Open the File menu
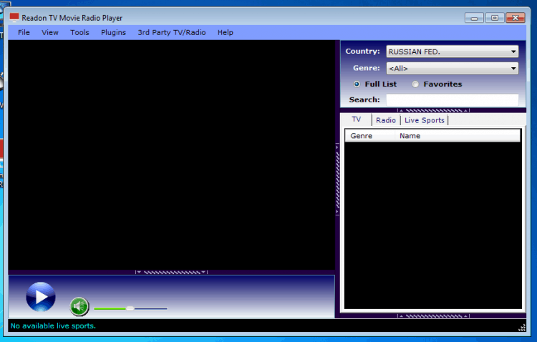This screenshot has height=342, width=537. [x=24, y=32]
